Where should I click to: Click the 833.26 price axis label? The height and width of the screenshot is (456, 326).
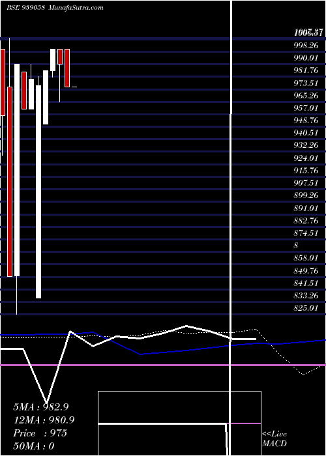[x=306, y=296]
